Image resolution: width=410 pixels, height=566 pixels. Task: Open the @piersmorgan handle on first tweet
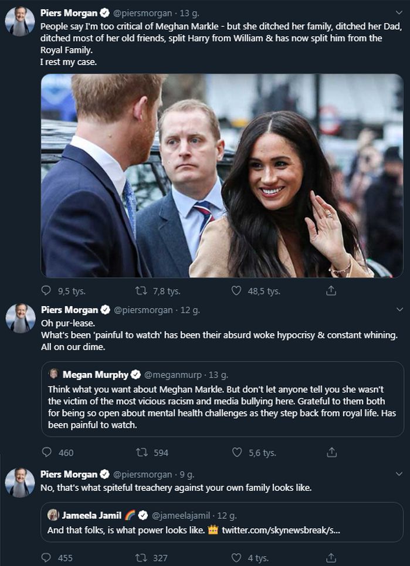(x=143, y=13)
